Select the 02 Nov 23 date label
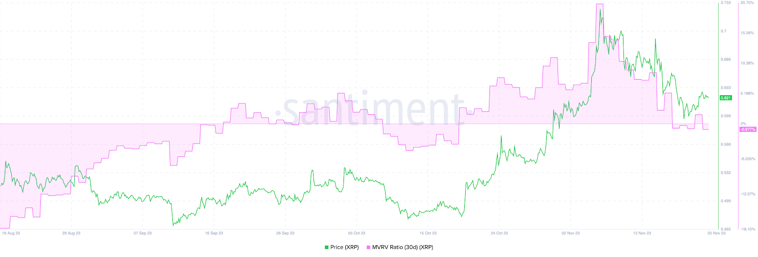Viewport: 758px width, 257px height. pyautogui.click(x=570, y=233)
